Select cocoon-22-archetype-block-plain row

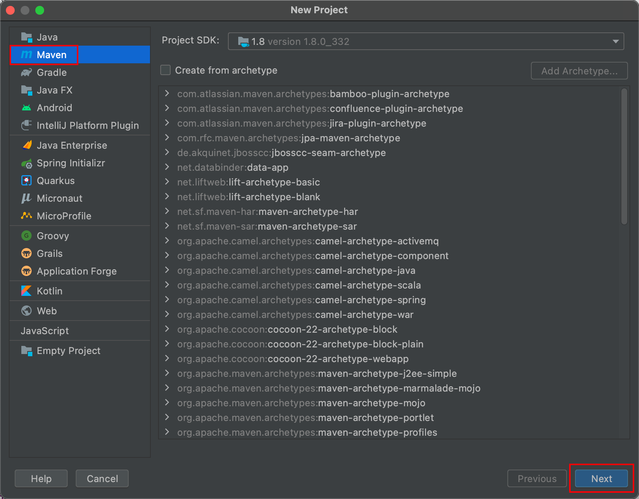tap(389, 344)
